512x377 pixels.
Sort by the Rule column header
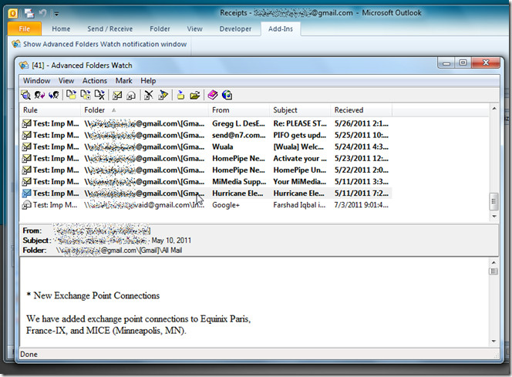click(x=50, y=110)
